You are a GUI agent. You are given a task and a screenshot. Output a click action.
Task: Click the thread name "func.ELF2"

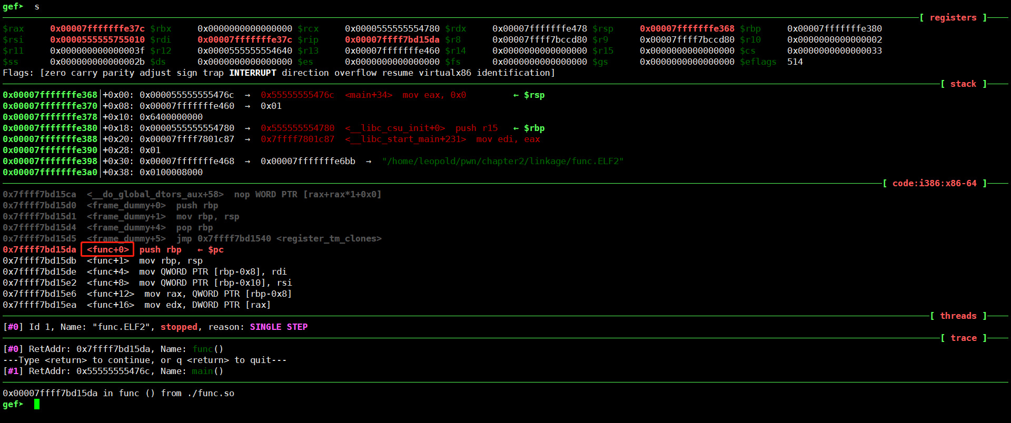(x=121, y=327)
